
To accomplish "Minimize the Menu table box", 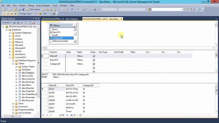I will [x=74, y=26].
